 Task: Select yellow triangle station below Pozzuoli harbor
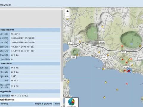103,69
